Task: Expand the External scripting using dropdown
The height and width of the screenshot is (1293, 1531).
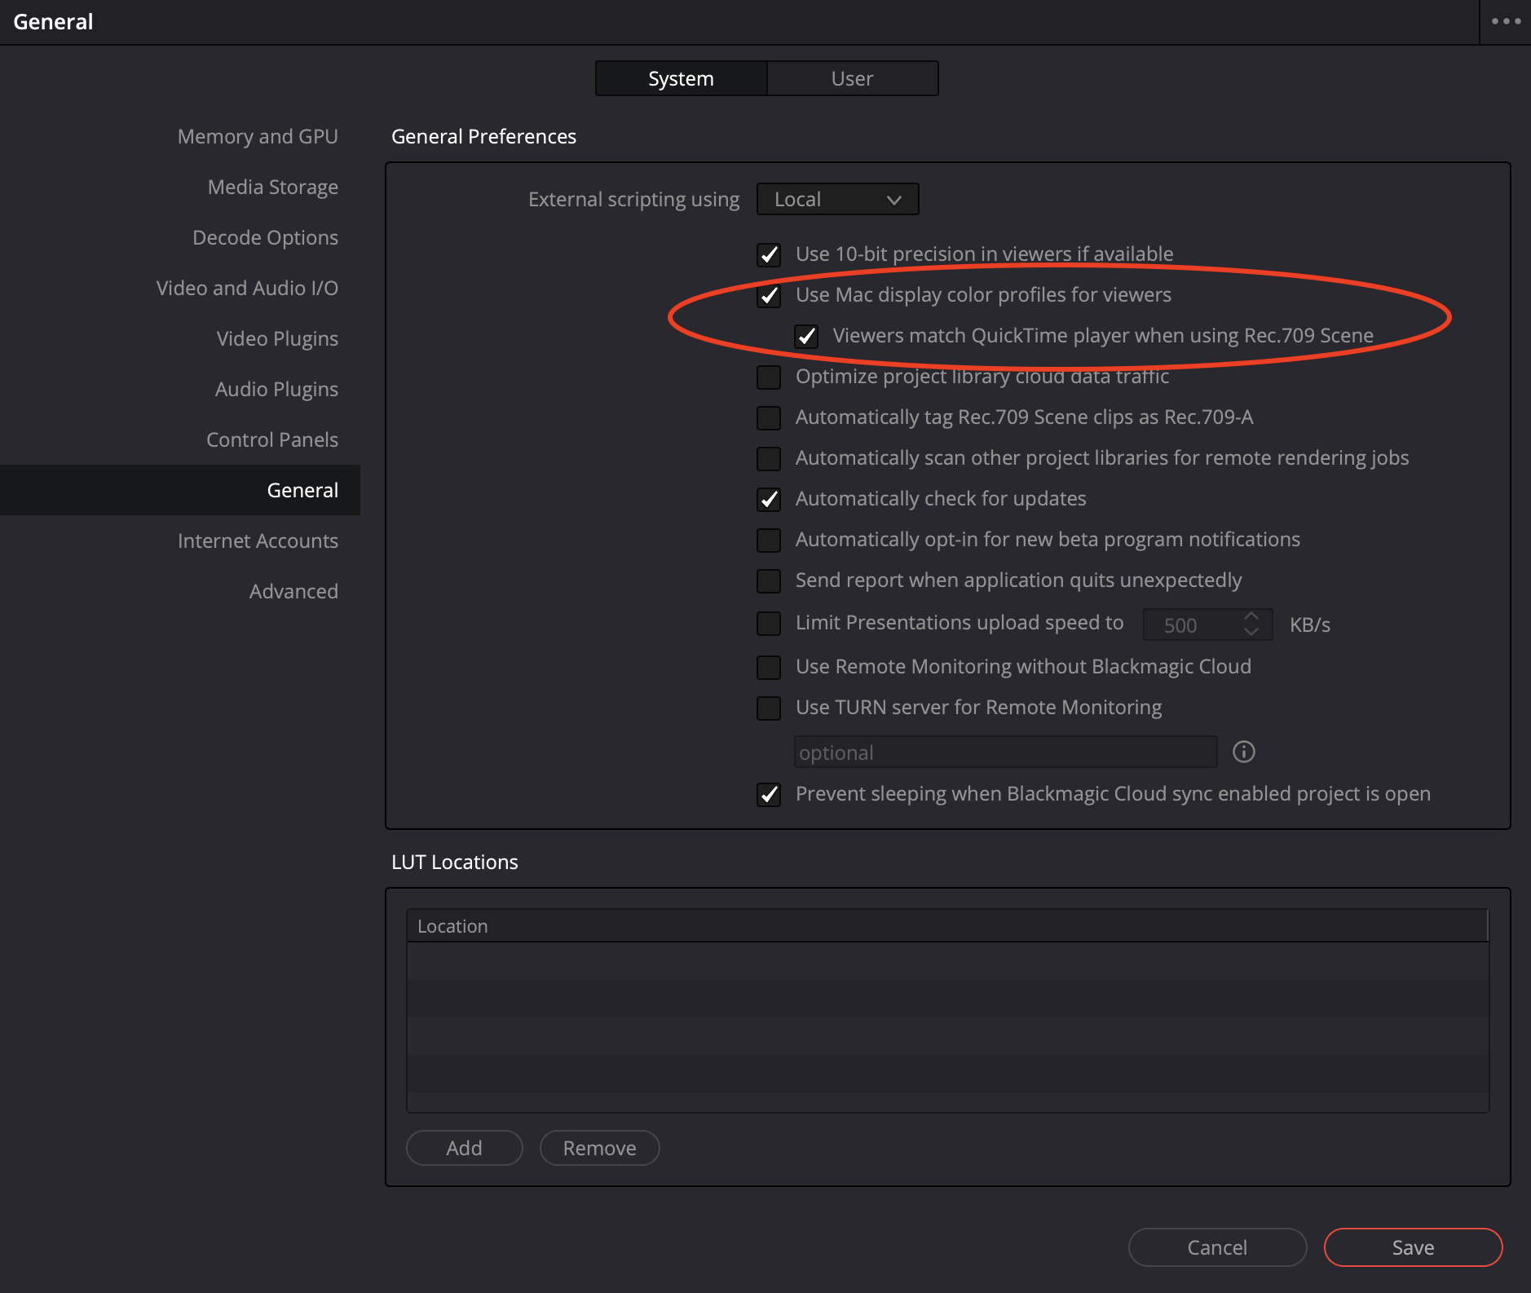Action: click(837, 200)
